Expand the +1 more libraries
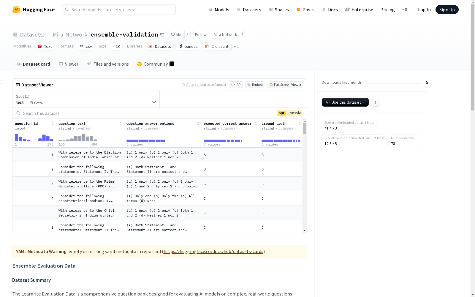Screen dimensions: 475x297 (x=236, y=46)
